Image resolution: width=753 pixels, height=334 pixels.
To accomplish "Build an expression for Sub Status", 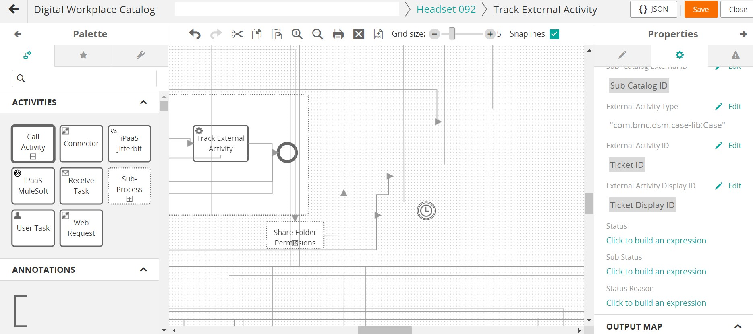I will (656, 272).
